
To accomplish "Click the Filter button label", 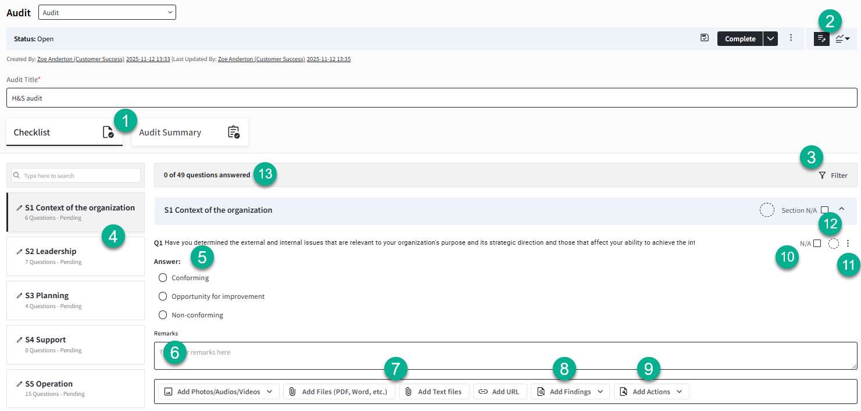I will click(839, 175).
